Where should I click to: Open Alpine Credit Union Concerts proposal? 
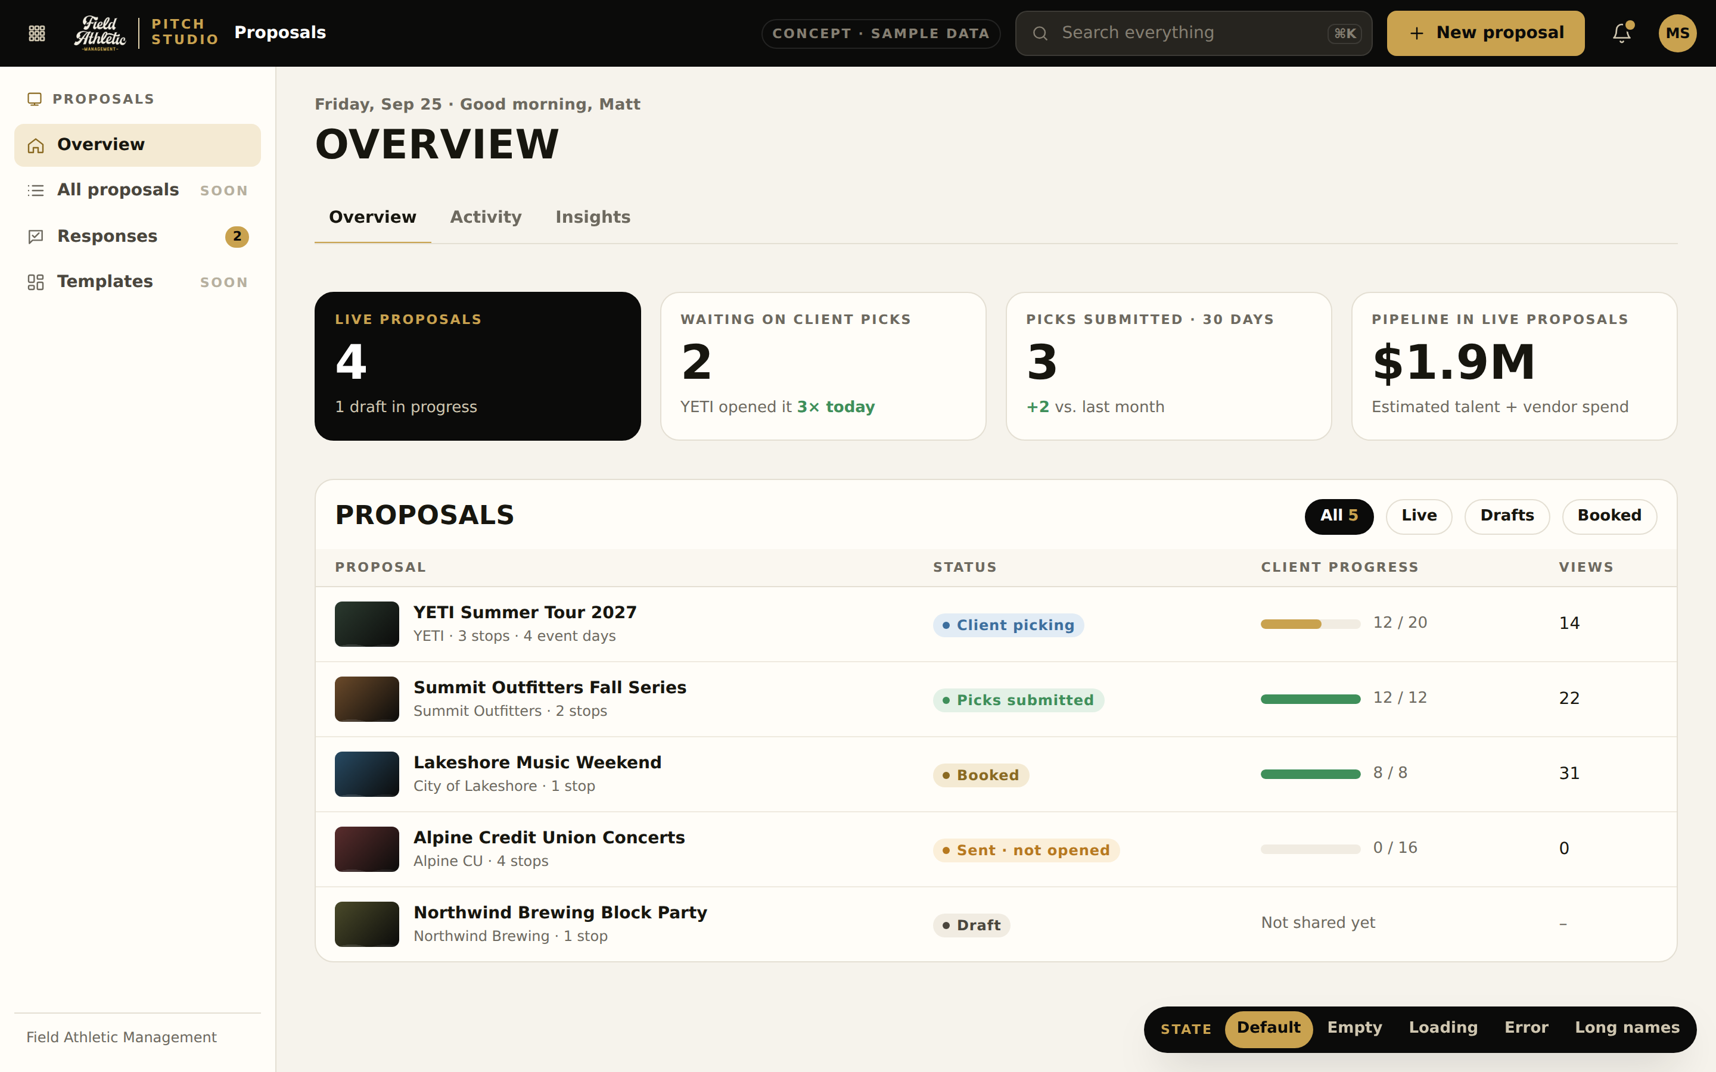(549, 838)
